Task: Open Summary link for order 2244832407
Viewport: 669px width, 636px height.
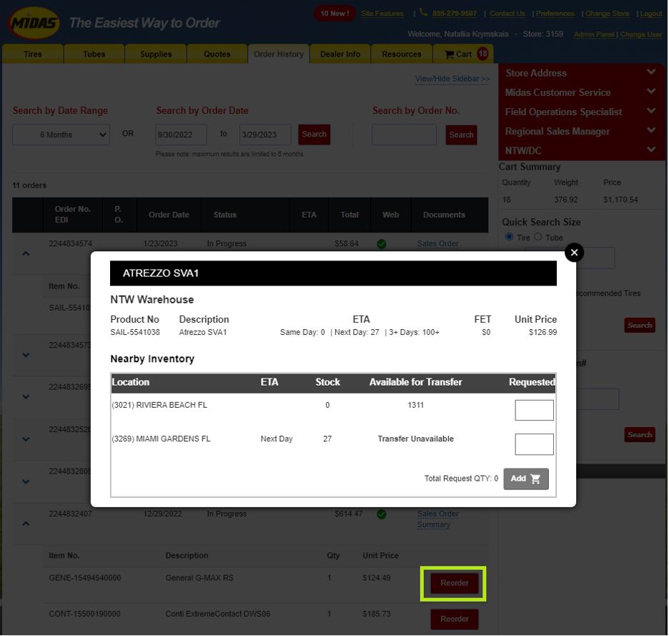Action: coord(433,524)
